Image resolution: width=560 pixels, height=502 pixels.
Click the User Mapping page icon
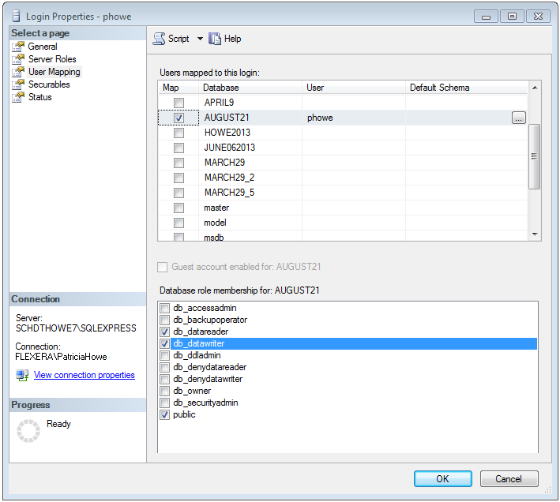click(18, 72)
